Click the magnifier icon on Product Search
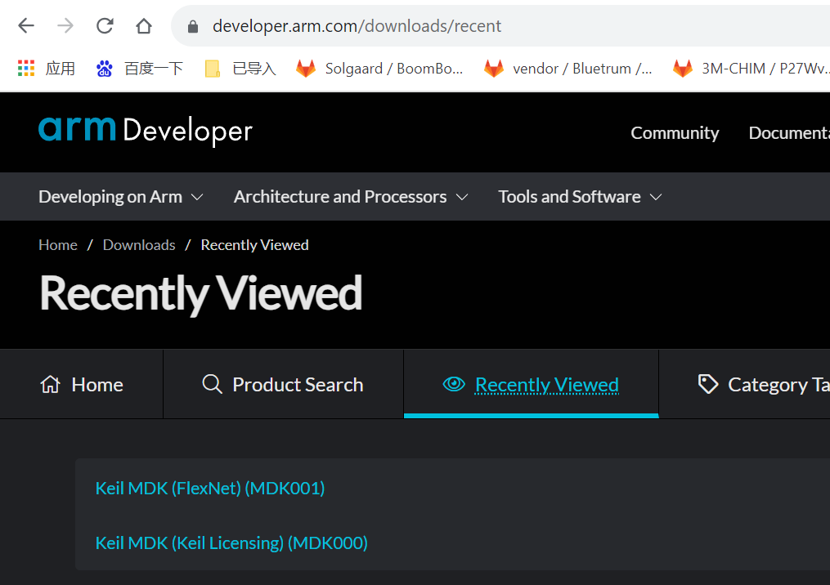Screen dimensions: 830x585 coord(213,384)
